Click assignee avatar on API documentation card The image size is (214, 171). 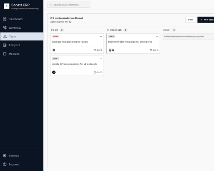(x=54, y=72)
